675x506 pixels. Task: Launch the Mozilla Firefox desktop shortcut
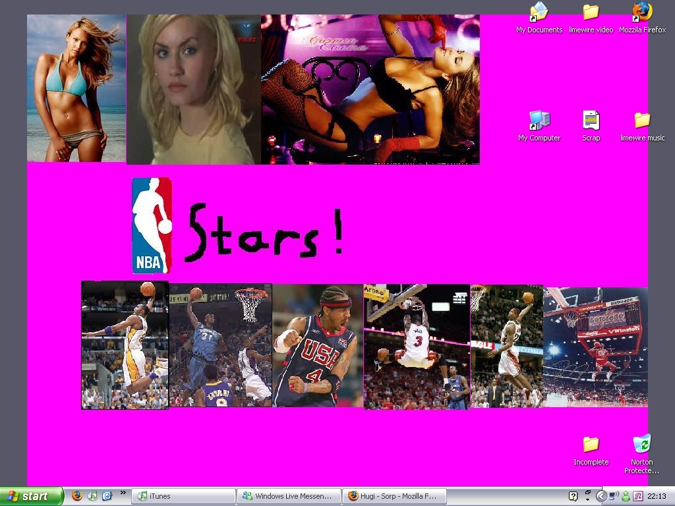(642, 18)
